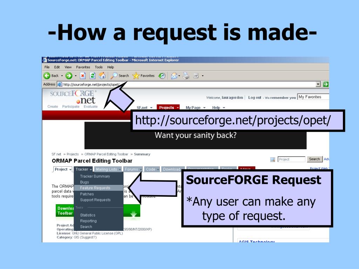Click the Print icon in toolbar
Screen dimensions: 359x269
[186, 76]
